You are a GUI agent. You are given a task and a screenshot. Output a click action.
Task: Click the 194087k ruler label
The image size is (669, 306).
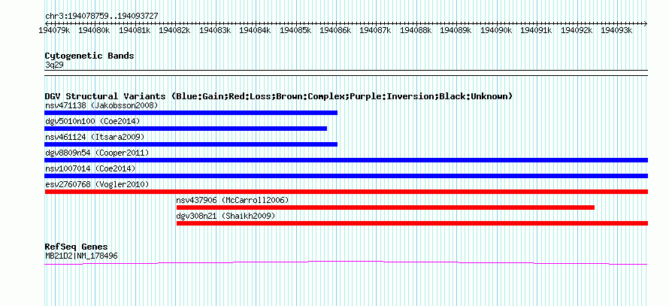pyautogui.click(x=375, y=30)
